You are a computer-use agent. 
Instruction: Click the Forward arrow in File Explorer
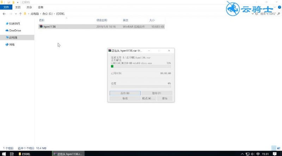click(11, 14)
